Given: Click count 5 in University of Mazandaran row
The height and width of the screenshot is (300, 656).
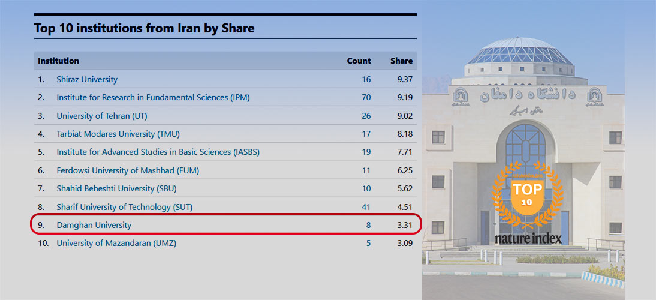Looking at the screenshot, I should tap(369, 243).
